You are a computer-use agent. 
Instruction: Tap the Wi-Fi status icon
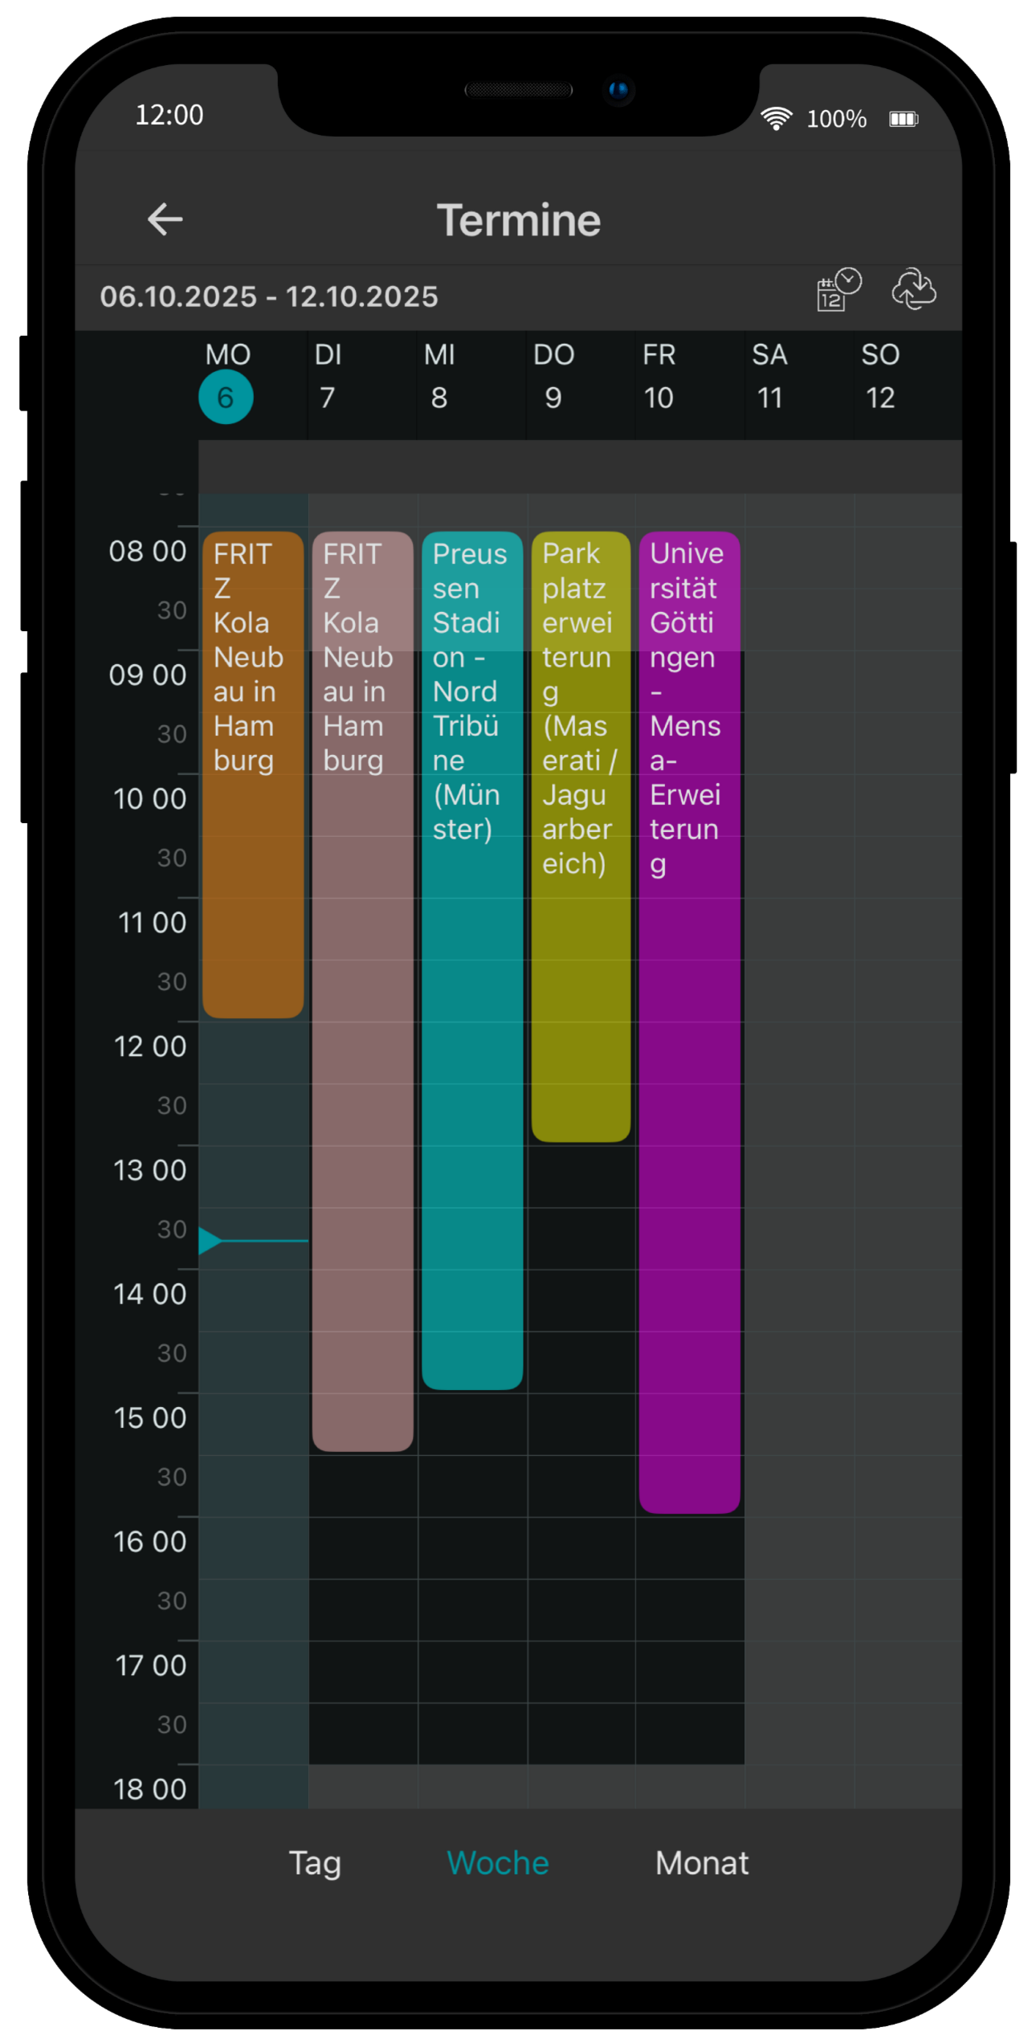[x=776, y=119]
